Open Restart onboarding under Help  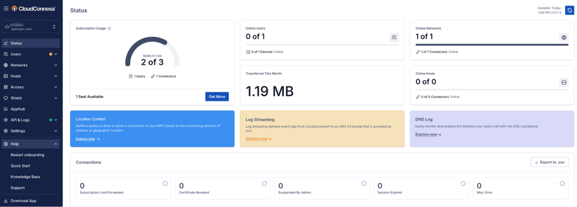[x=28, y=155]
